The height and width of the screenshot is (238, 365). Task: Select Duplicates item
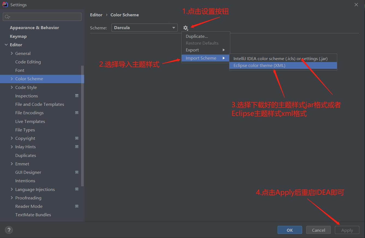coord(26,156)
